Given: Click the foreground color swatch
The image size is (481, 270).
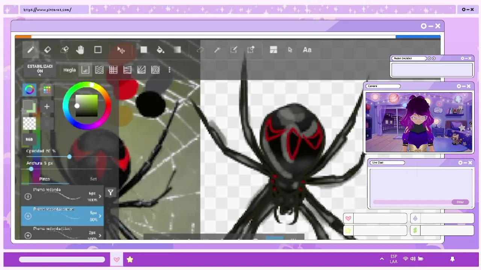Looking at the screenshot, I should coord(28,105).
